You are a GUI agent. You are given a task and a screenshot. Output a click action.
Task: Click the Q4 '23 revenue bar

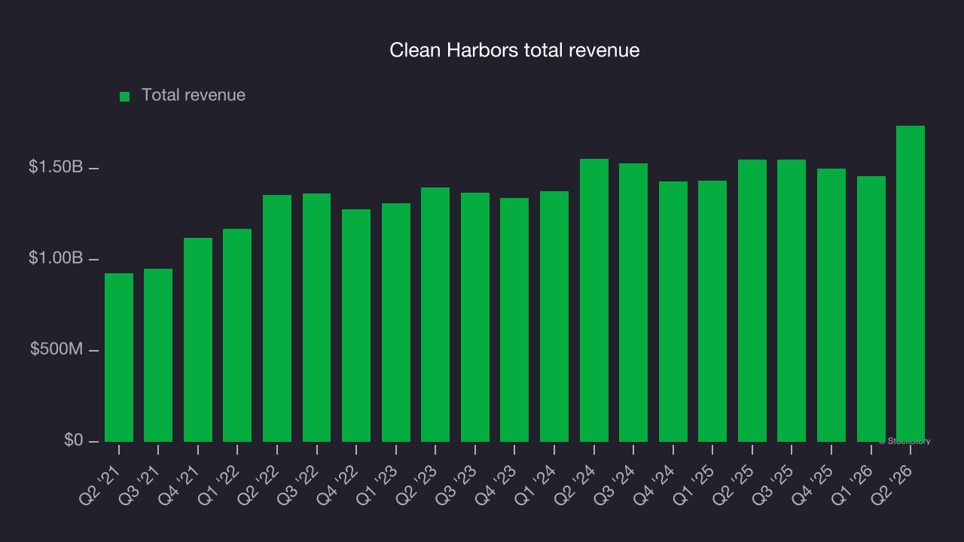[x=514, y=320]
